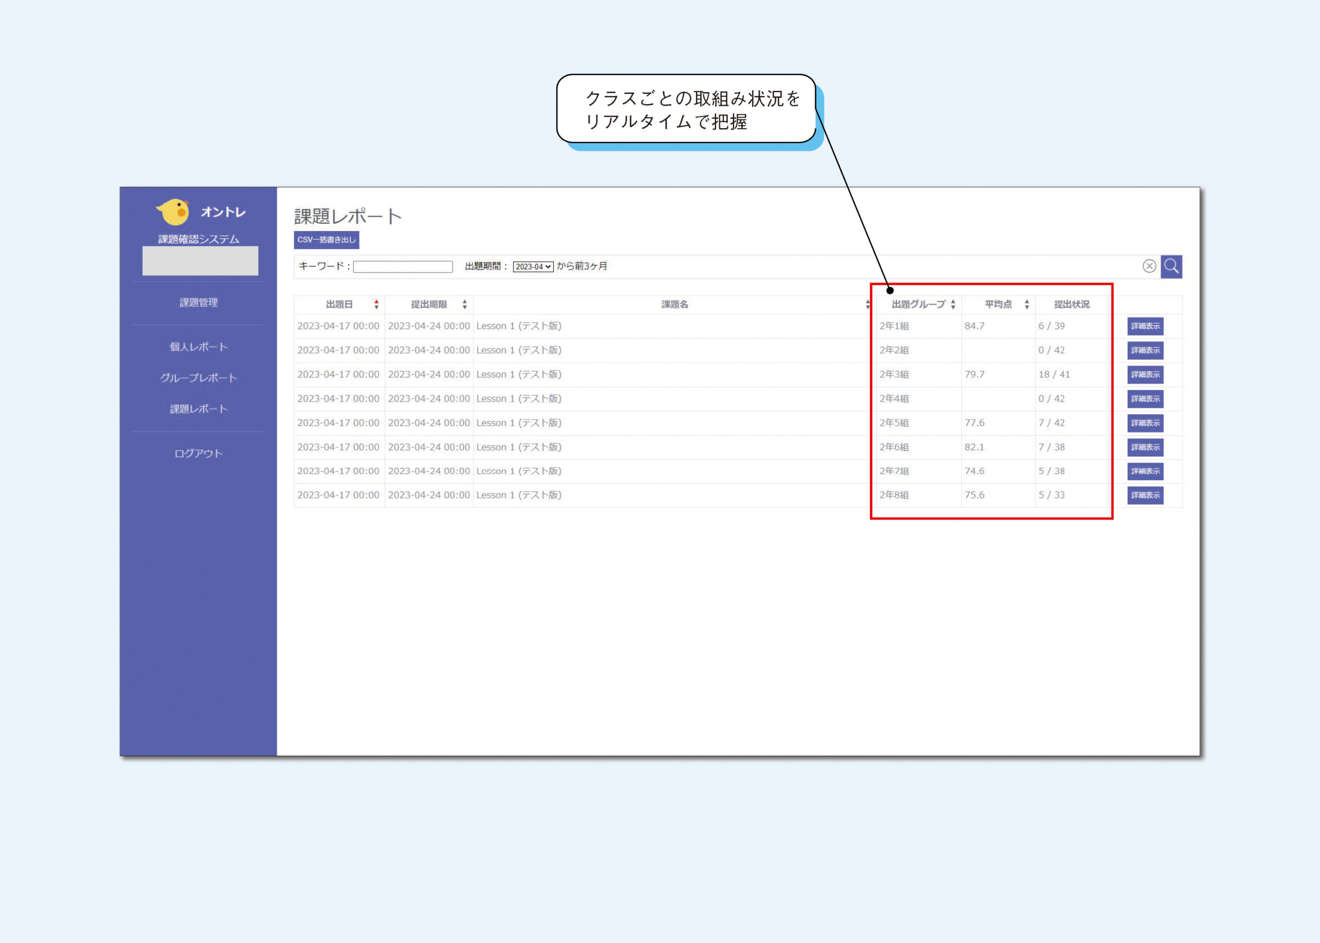The width and height of the screenshot is (1320, 943).
Task: Select the 2年1組 group cell
Action: coord(919,326)
